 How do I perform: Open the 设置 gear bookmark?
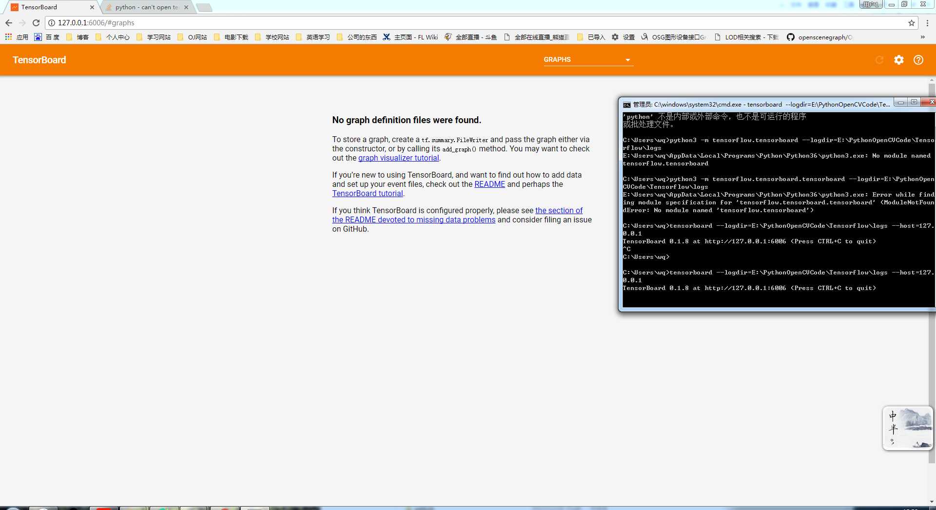623,37
